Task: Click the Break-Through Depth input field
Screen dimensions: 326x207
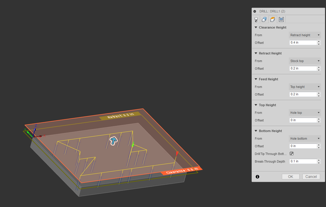Action: [303, 161]
